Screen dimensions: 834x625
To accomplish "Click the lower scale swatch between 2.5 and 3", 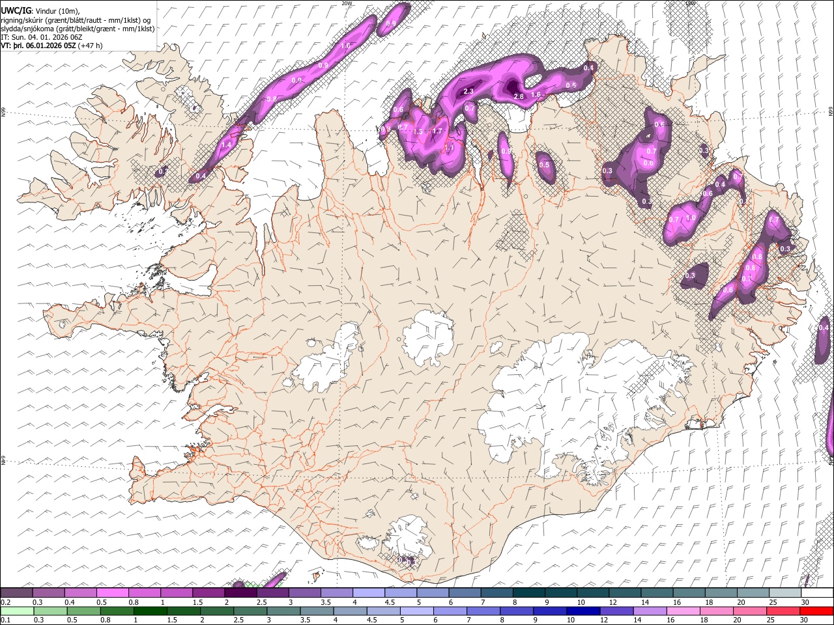I will pos(250,611).
